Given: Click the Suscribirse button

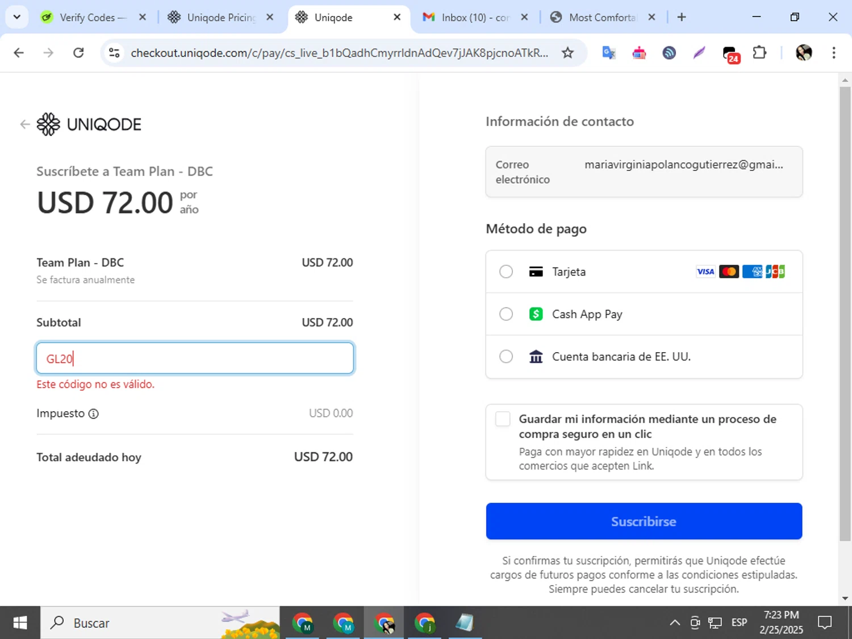Looking at the screenshot, I should (x=644, y=521).
